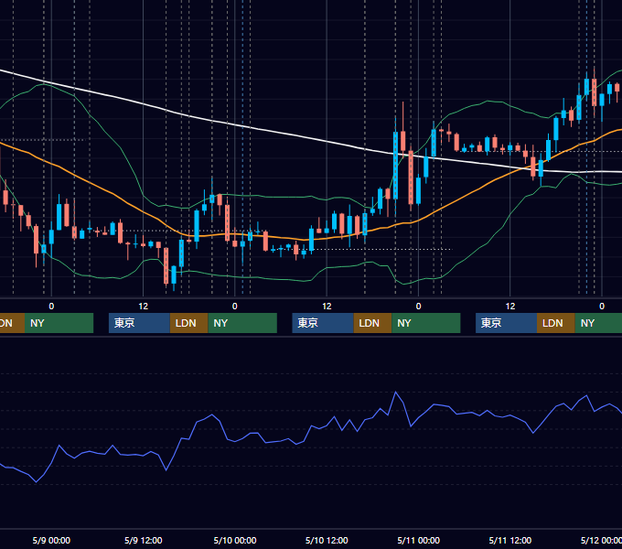Select the 東京 session block on 5/10
622x549 pixels.
(x=323, y=323)
